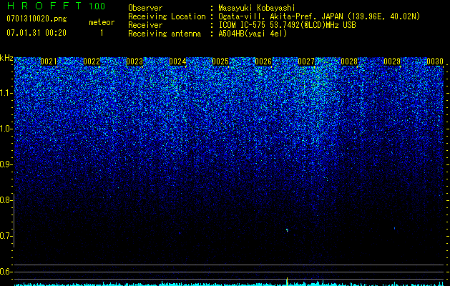The height and width of the screenshot is (286, 450).
Task: Click the timestamp 07.01.31 00:20
Action: point(36,33)
